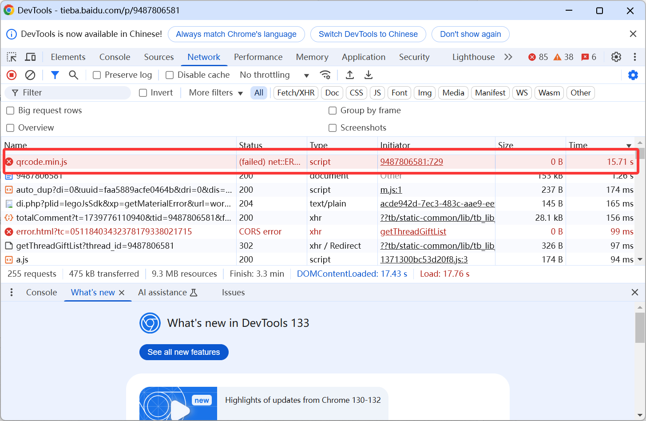Expand the More filters dropdown

coord(216,93)
